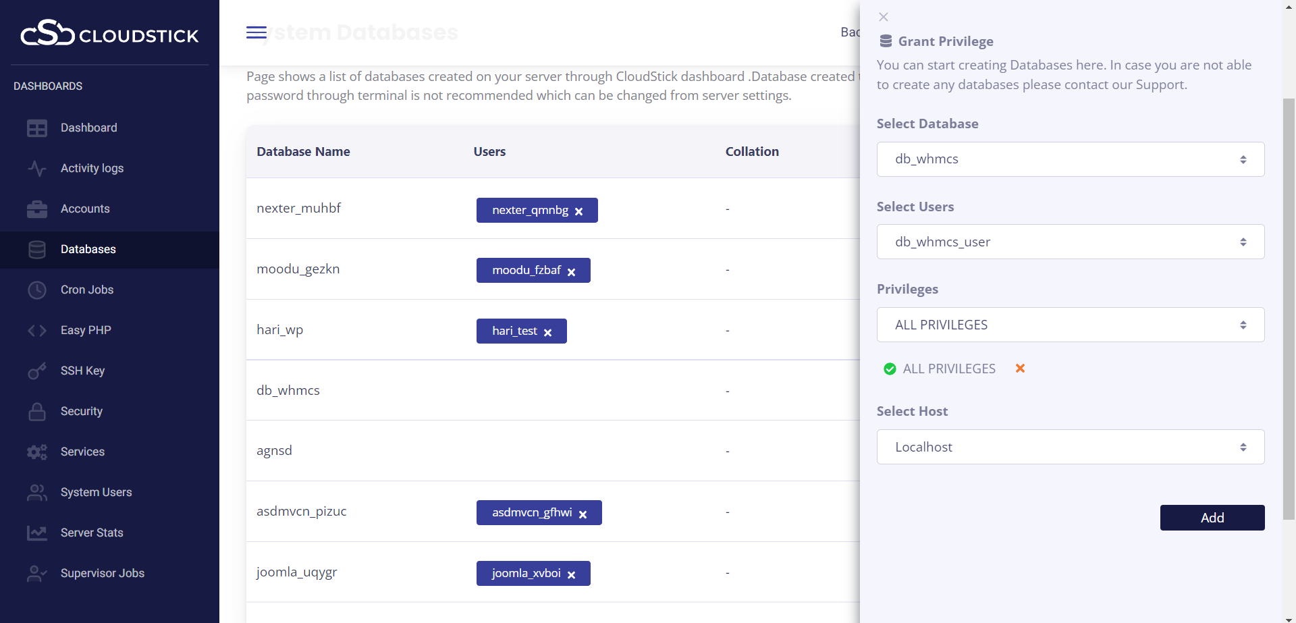This screenshot has height=623, width=1296.
Task: Select the db_whmcs database row
Action: [x=288, y=390]
